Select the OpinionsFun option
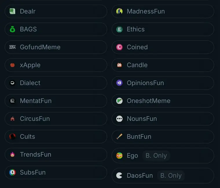Viewport: 220px width, 188px height. pos(163,83)
